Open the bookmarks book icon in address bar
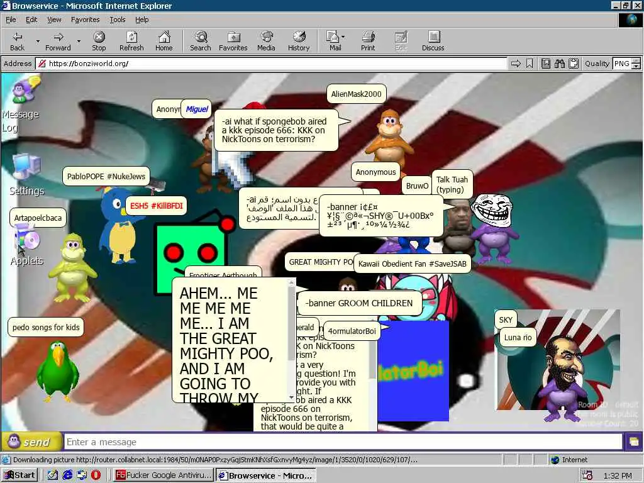This screenshot has height=483, width=644. click(x=546, y=64)
